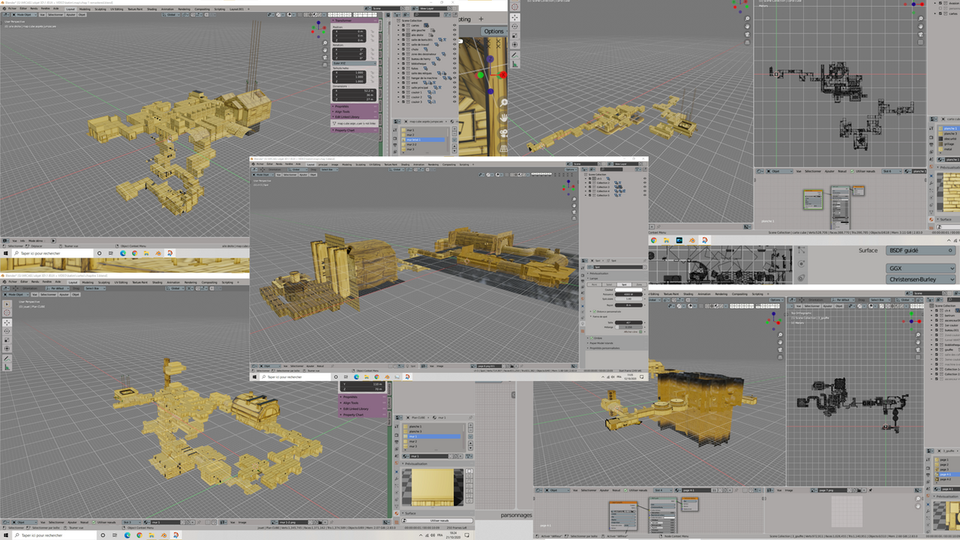Select the Move tool in top-middle viewport toolbar
Screen dimensions: 960x540
click(514, 17)
